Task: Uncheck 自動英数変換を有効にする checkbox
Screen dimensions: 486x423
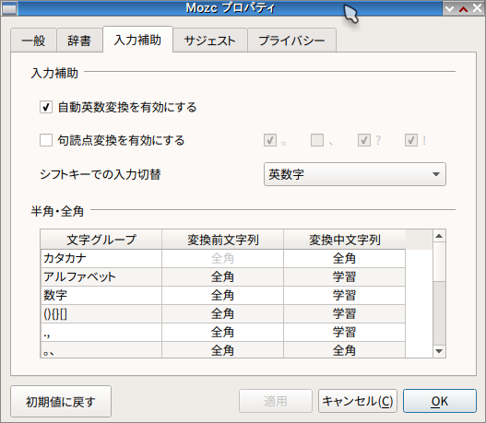Action: pyautogui.click(x=46, y=107)
